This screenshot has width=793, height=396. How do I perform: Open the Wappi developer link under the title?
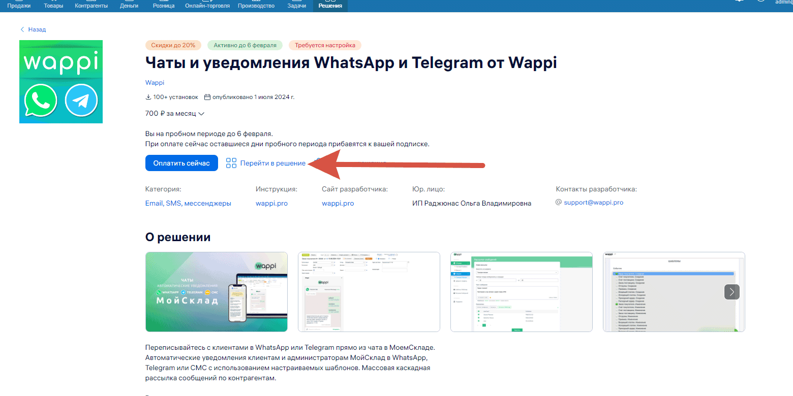(155, 83)
